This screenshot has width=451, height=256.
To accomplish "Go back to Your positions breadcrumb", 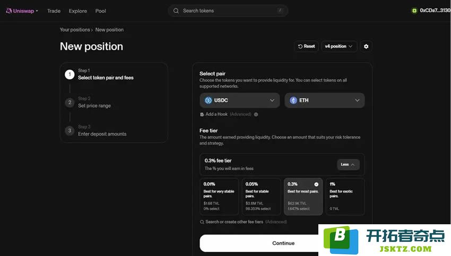I will tap(75, 30).
